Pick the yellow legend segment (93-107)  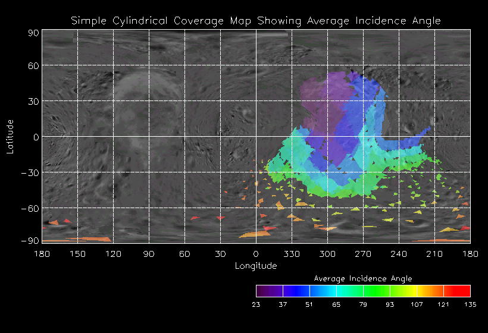coord(403,291)
